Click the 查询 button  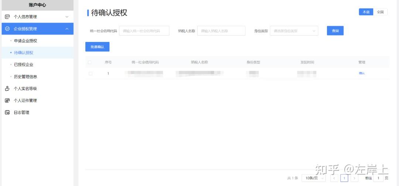pyautogui.click(x=335, y=31)
